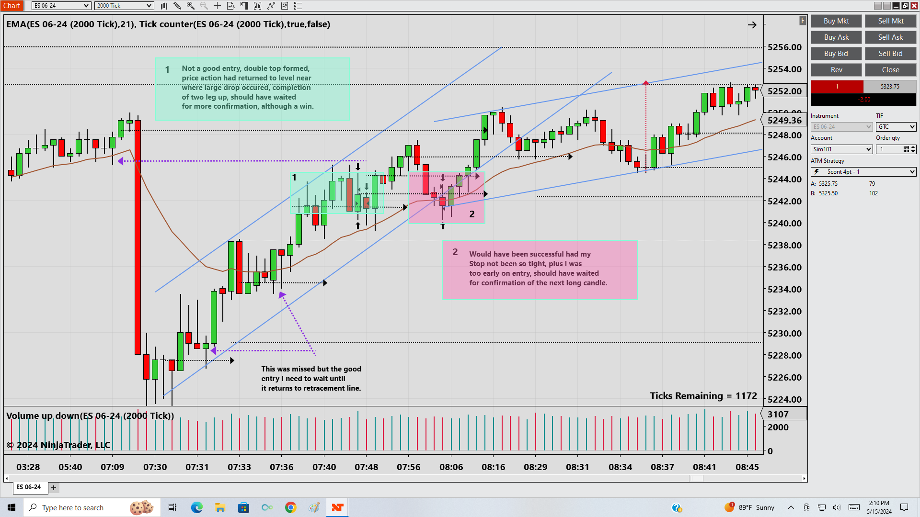Image resolution: width=920 pixels, height=517 pixels.
Task: Open Task View on the taskbar
Action: [172, 507]
